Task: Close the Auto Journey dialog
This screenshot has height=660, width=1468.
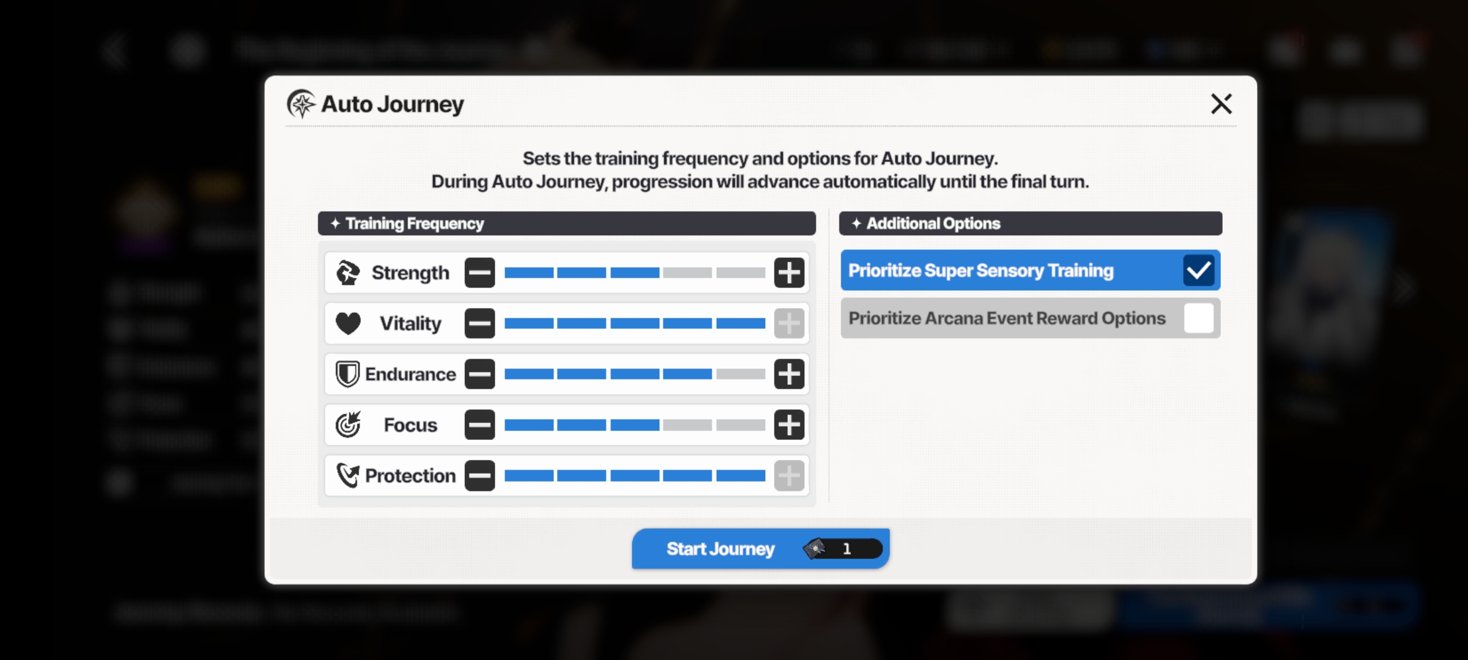Action: [x=1221, y=104]
